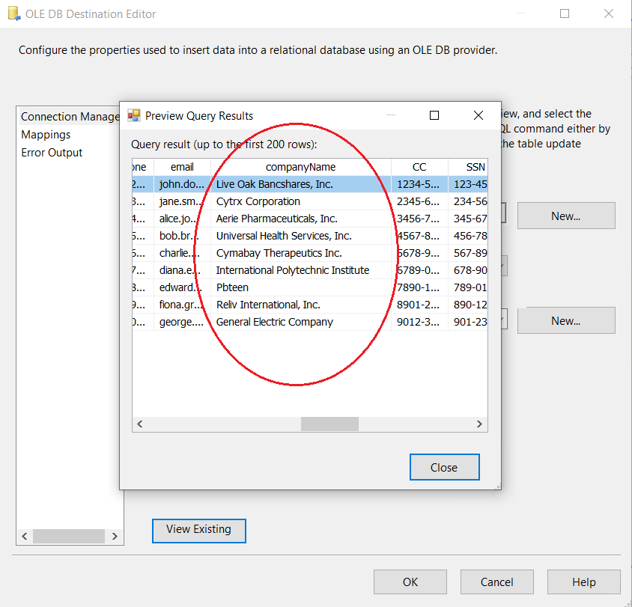Select the Error Output page
Image resolution: width=632 pixels, height=607 pixels.
(52, 153)
